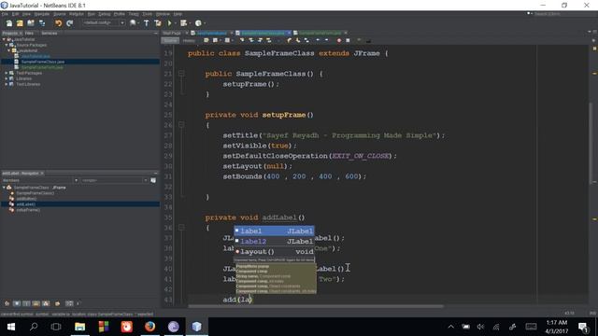This screenshot has width=598, height=336.
Task: Open the Members view dropdown in Navigator
Action: 40,180
